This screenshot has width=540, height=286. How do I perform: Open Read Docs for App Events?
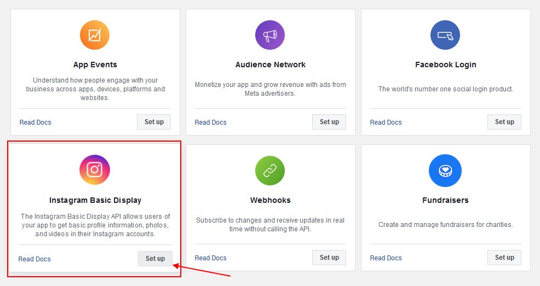point(36,122)
